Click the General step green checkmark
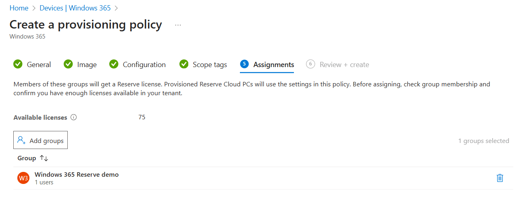This screenshot has height=198, width=531. click(18, 64)
